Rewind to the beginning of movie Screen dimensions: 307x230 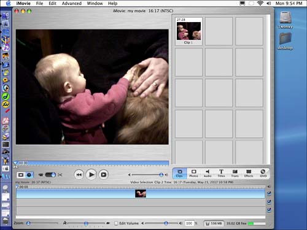tap(79, 175)
